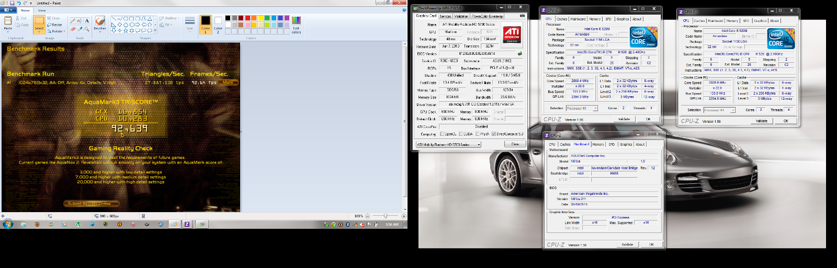Image resolution: width=837 pixels, height=268 pixels.
Task: Open the Windows Start orb
Action: [x=7, y=224]
